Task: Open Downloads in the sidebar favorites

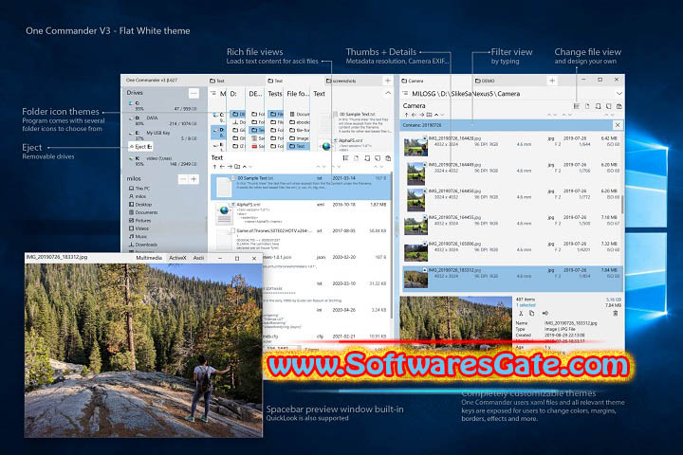Action: click(x=143, y=245)
